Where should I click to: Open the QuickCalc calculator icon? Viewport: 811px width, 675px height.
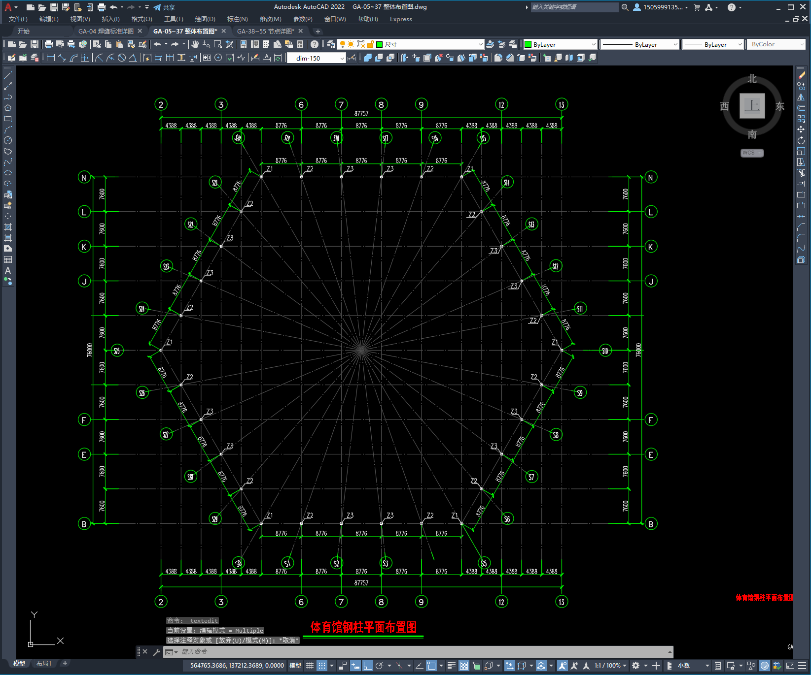(300, 44)
